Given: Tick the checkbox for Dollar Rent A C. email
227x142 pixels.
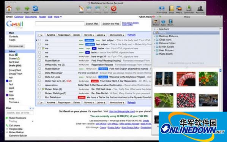Looking at the screenshot, I should click(x=39, y=81).
